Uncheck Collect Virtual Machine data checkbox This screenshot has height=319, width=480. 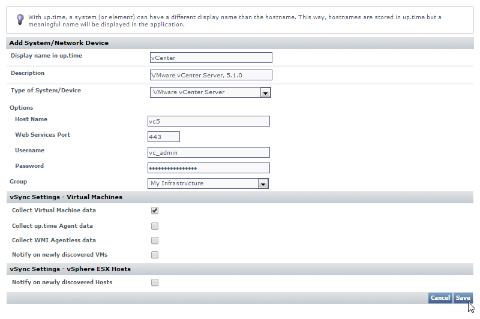click(x=155, y=210)
